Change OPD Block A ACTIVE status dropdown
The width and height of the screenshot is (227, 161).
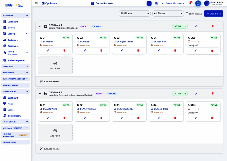(x=180, y=26)
